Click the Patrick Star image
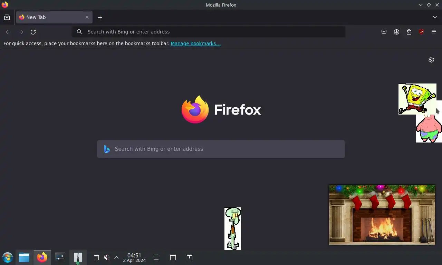The height and width of the screenshot is (265, 442). tap(429, 128)
